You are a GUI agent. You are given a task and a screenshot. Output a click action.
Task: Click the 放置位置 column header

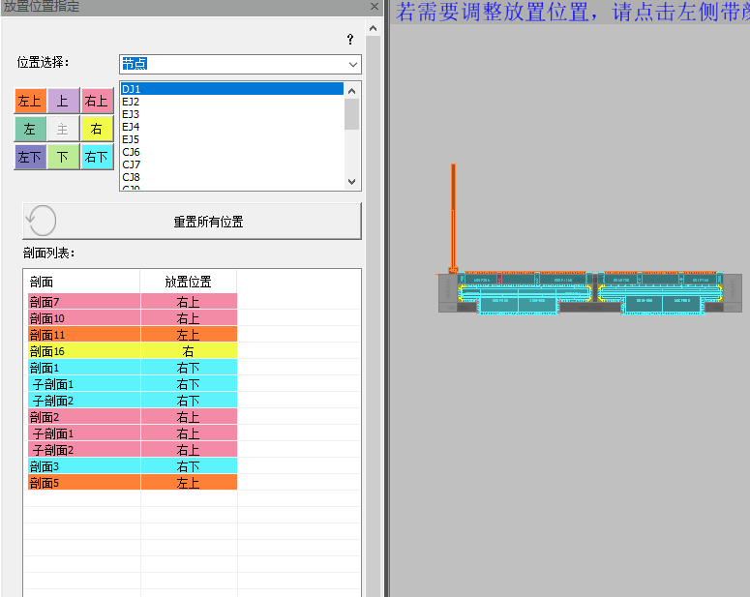[x=189, y=282]
